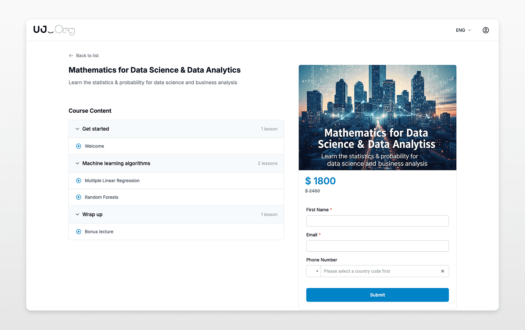This screenshot has height=330, width=525.
Task: Open the user profile icon
Action: 486,30
